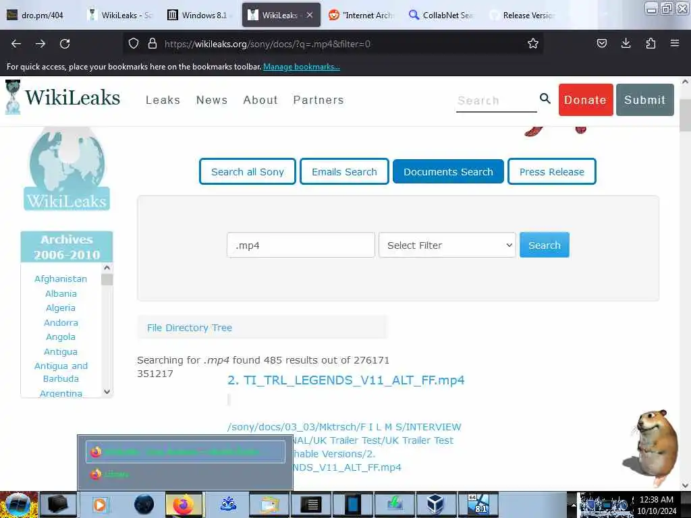
Task: Click the taskbar clock showing 12:38 AM
Action: tap(656, 505)
